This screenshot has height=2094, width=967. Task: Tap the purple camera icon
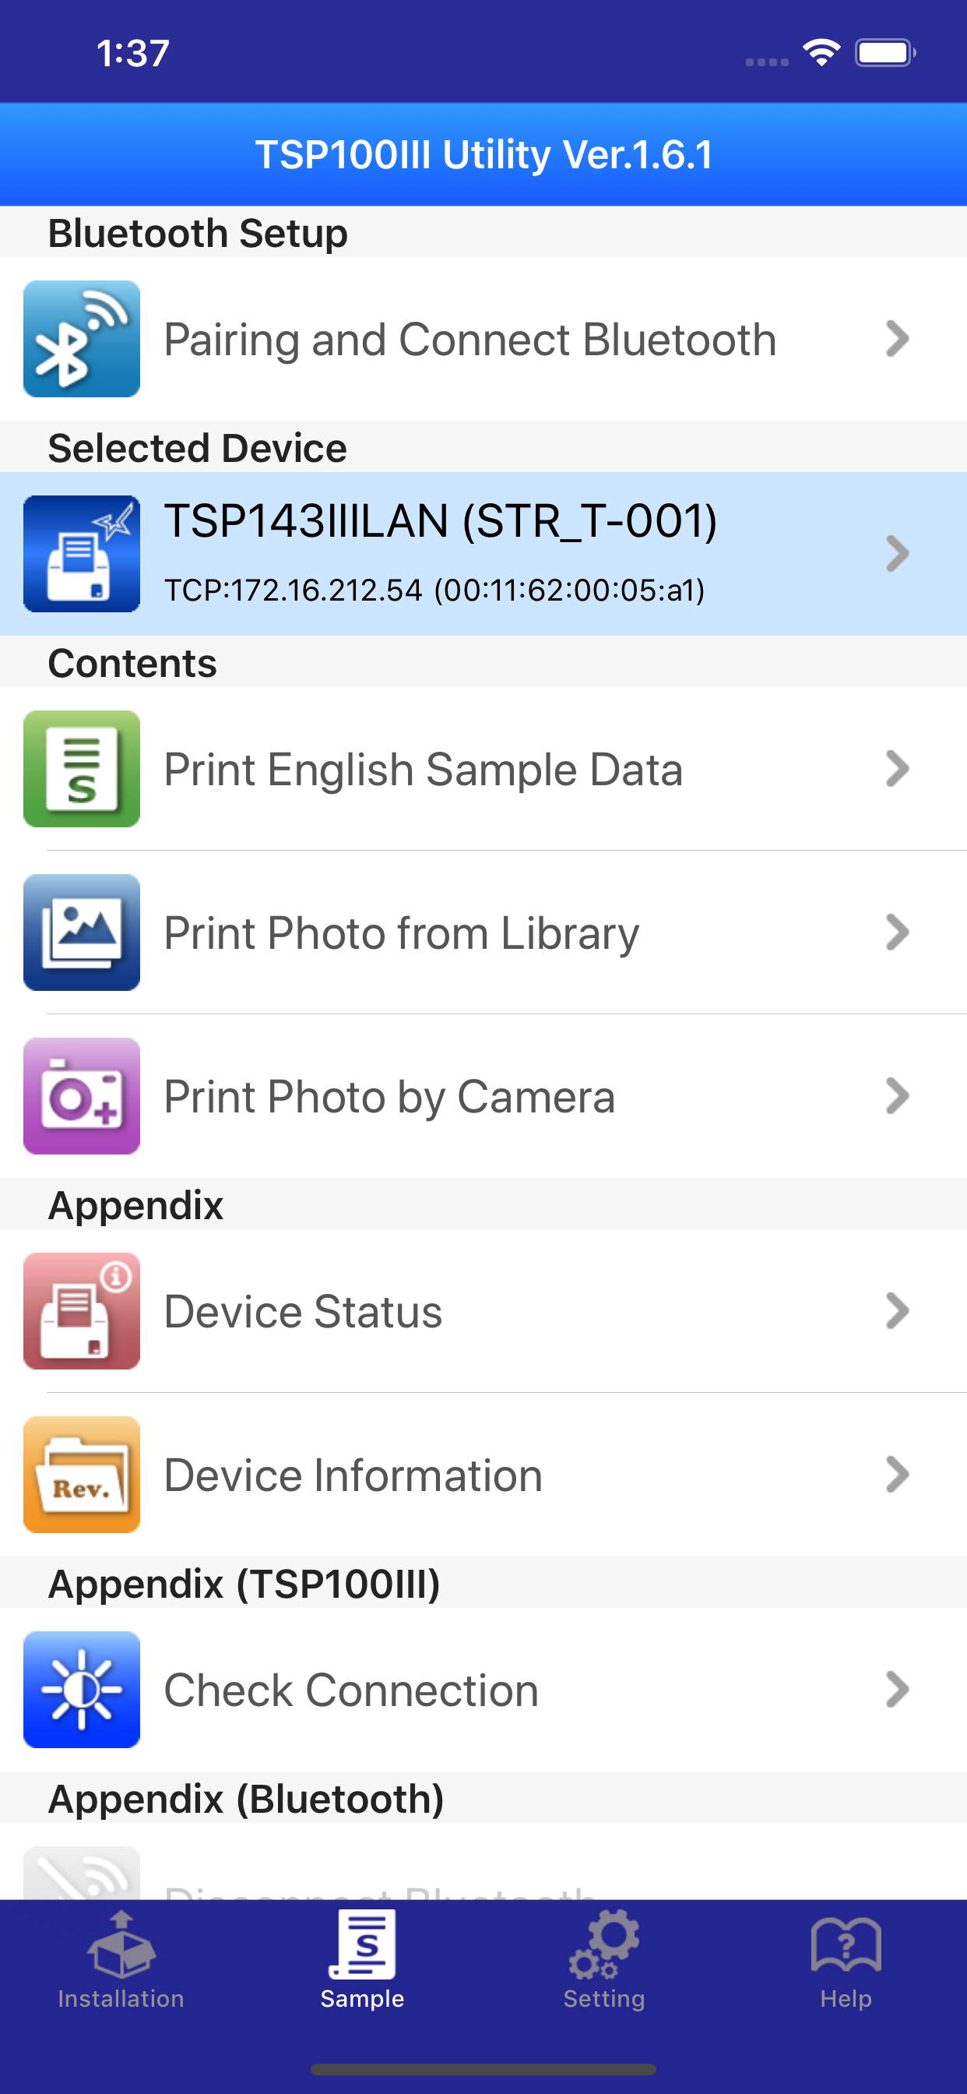click(81, 1096)
